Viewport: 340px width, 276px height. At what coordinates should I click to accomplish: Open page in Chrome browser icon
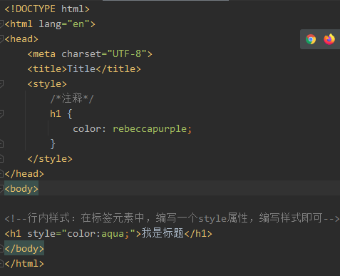tap(311, 39)
